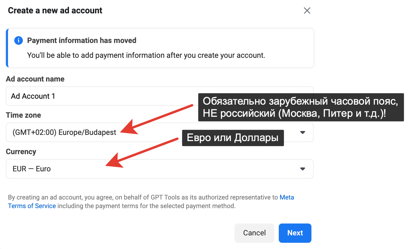410x249 pixels.
Task: Proceed with the blue Next button
Action: point(295,233)
